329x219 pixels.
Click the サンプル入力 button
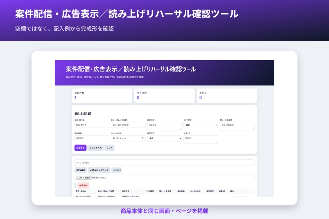point(95,147)
